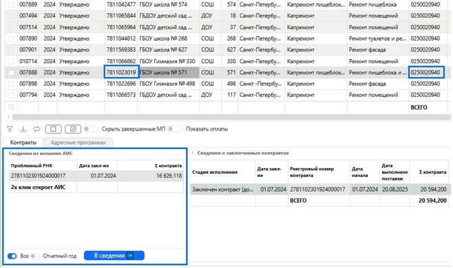Enable the Показать оплаты switch
Image resolution: width=453 pixels, height=268 pixels.
(x=175, y=129)
